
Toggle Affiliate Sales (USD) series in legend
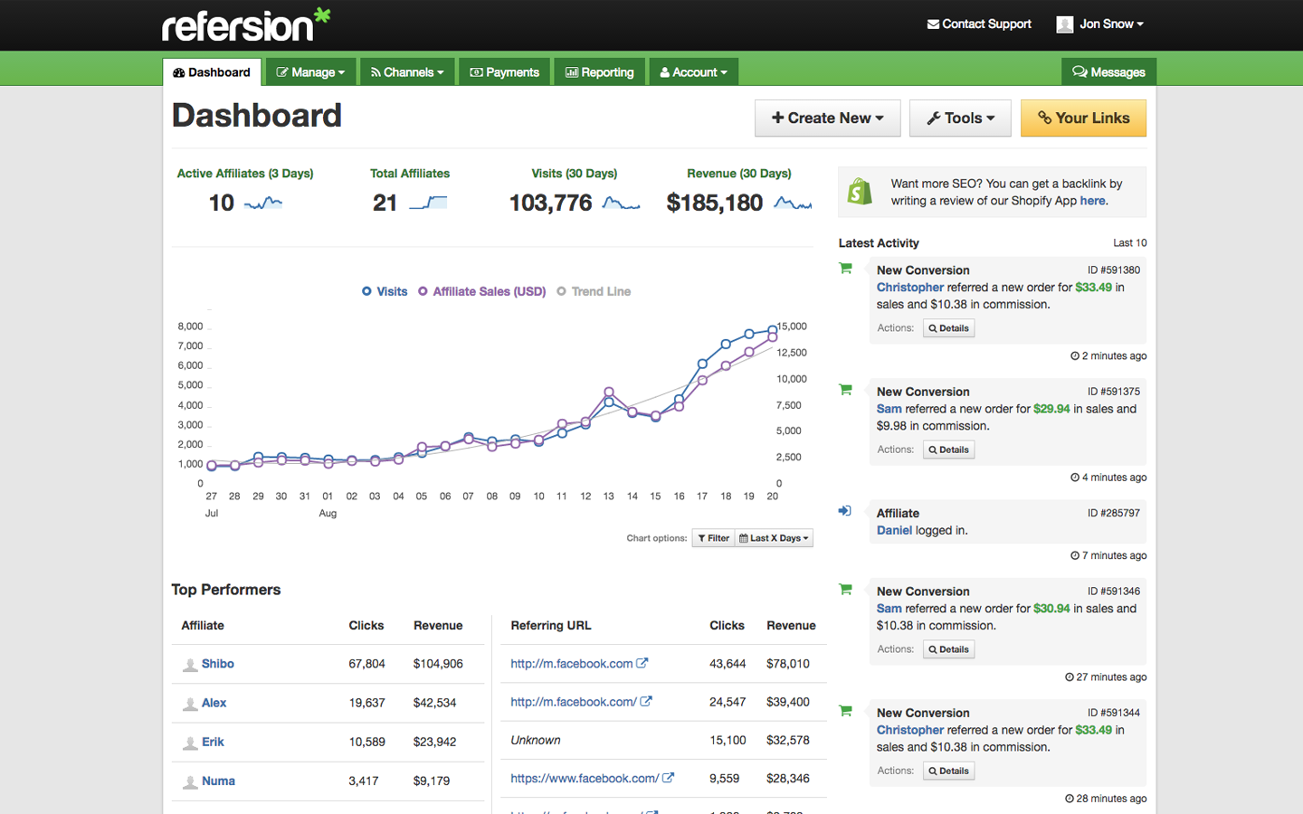481,291
